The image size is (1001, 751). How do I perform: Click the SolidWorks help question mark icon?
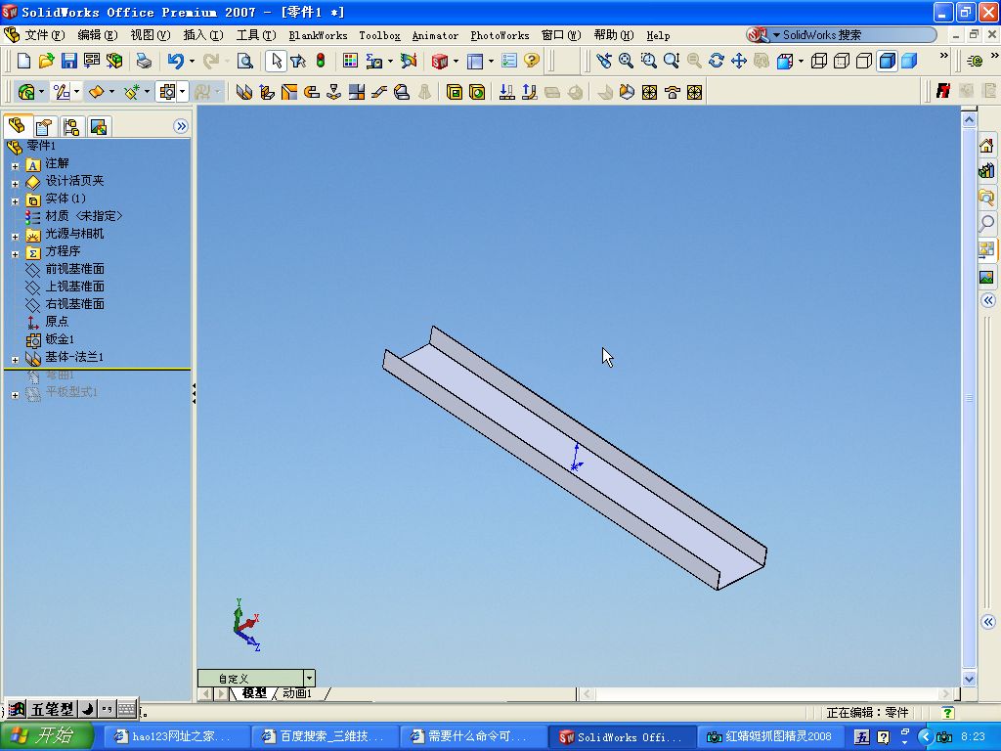point(531,61)
